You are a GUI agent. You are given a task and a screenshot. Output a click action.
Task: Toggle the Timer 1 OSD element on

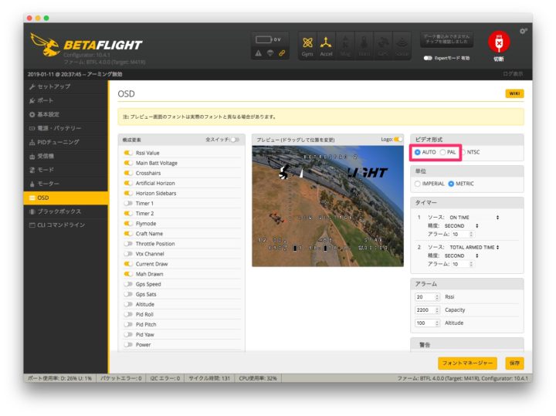tap(128, 203)
